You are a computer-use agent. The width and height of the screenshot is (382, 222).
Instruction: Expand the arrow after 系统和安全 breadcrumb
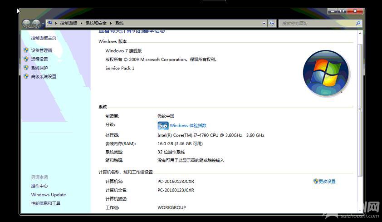tap(111, 23)
